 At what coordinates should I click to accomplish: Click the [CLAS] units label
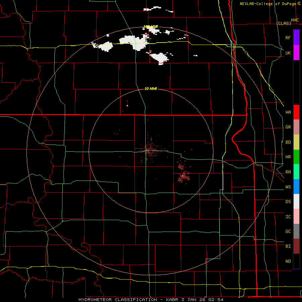coord(284,23)
